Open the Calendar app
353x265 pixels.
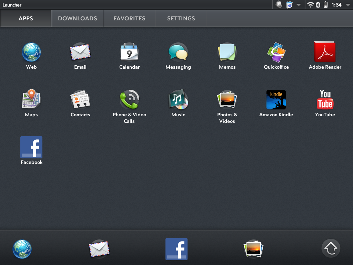coord(129,52)
